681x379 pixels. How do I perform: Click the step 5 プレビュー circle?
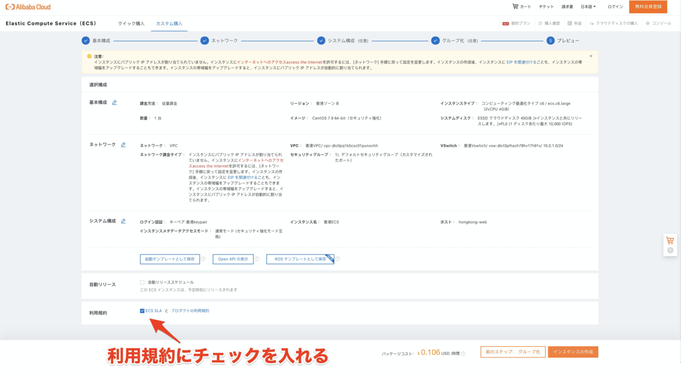tap(550, 41)
